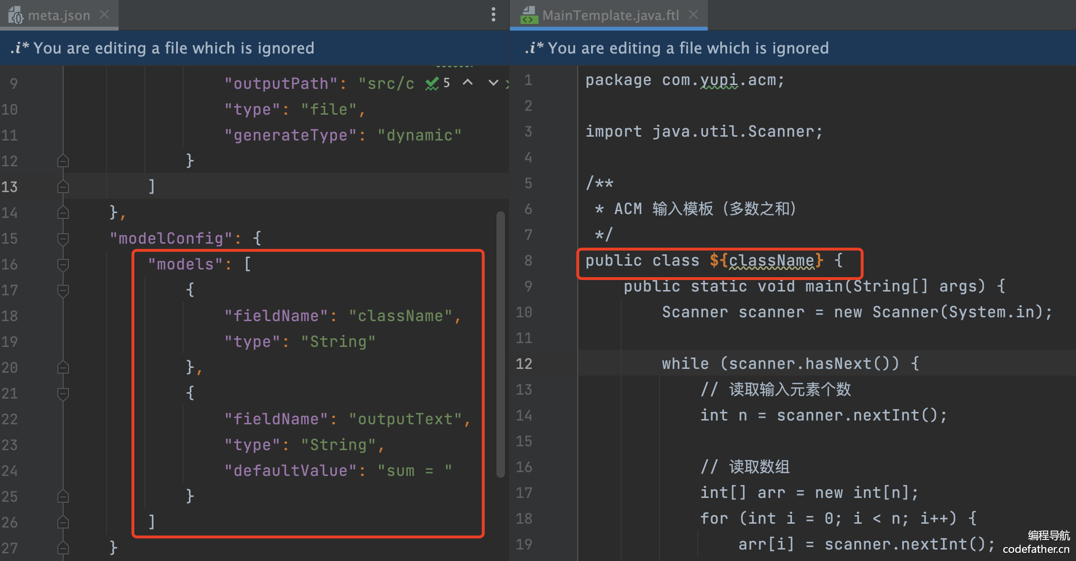This screenshot has height=561, width=1076.
Task: Fold the outputText object on line 21
Action: pos(63,393)
